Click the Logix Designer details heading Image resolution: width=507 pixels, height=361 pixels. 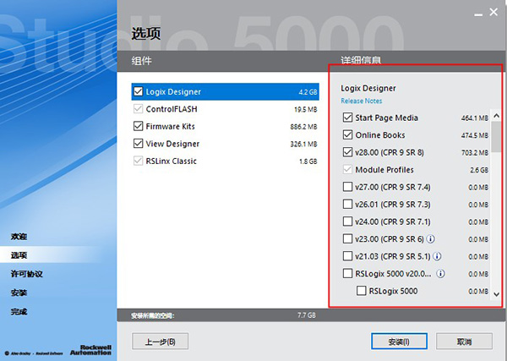tap(368, 88)
